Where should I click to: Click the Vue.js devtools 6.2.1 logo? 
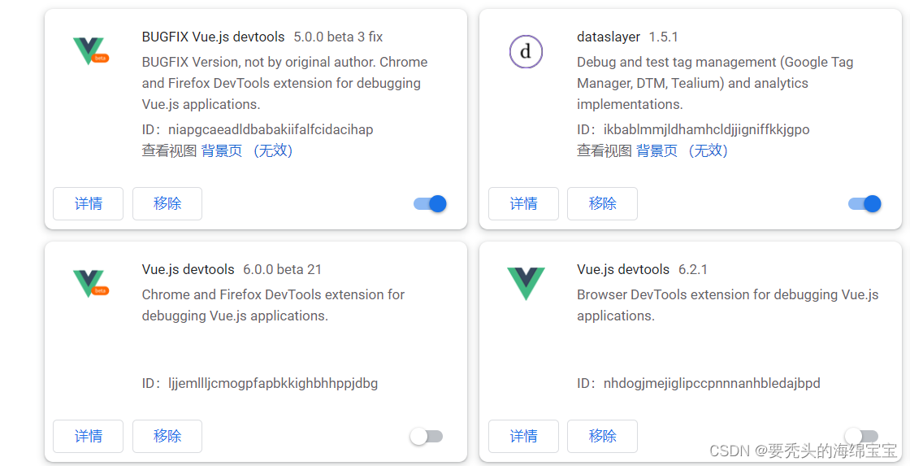pyautogui.click(x=526, y=284)
